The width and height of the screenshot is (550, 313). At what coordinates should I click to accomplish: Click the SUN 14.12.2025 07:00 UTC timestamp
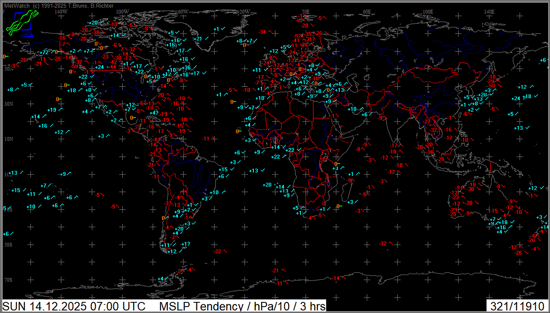74,306
